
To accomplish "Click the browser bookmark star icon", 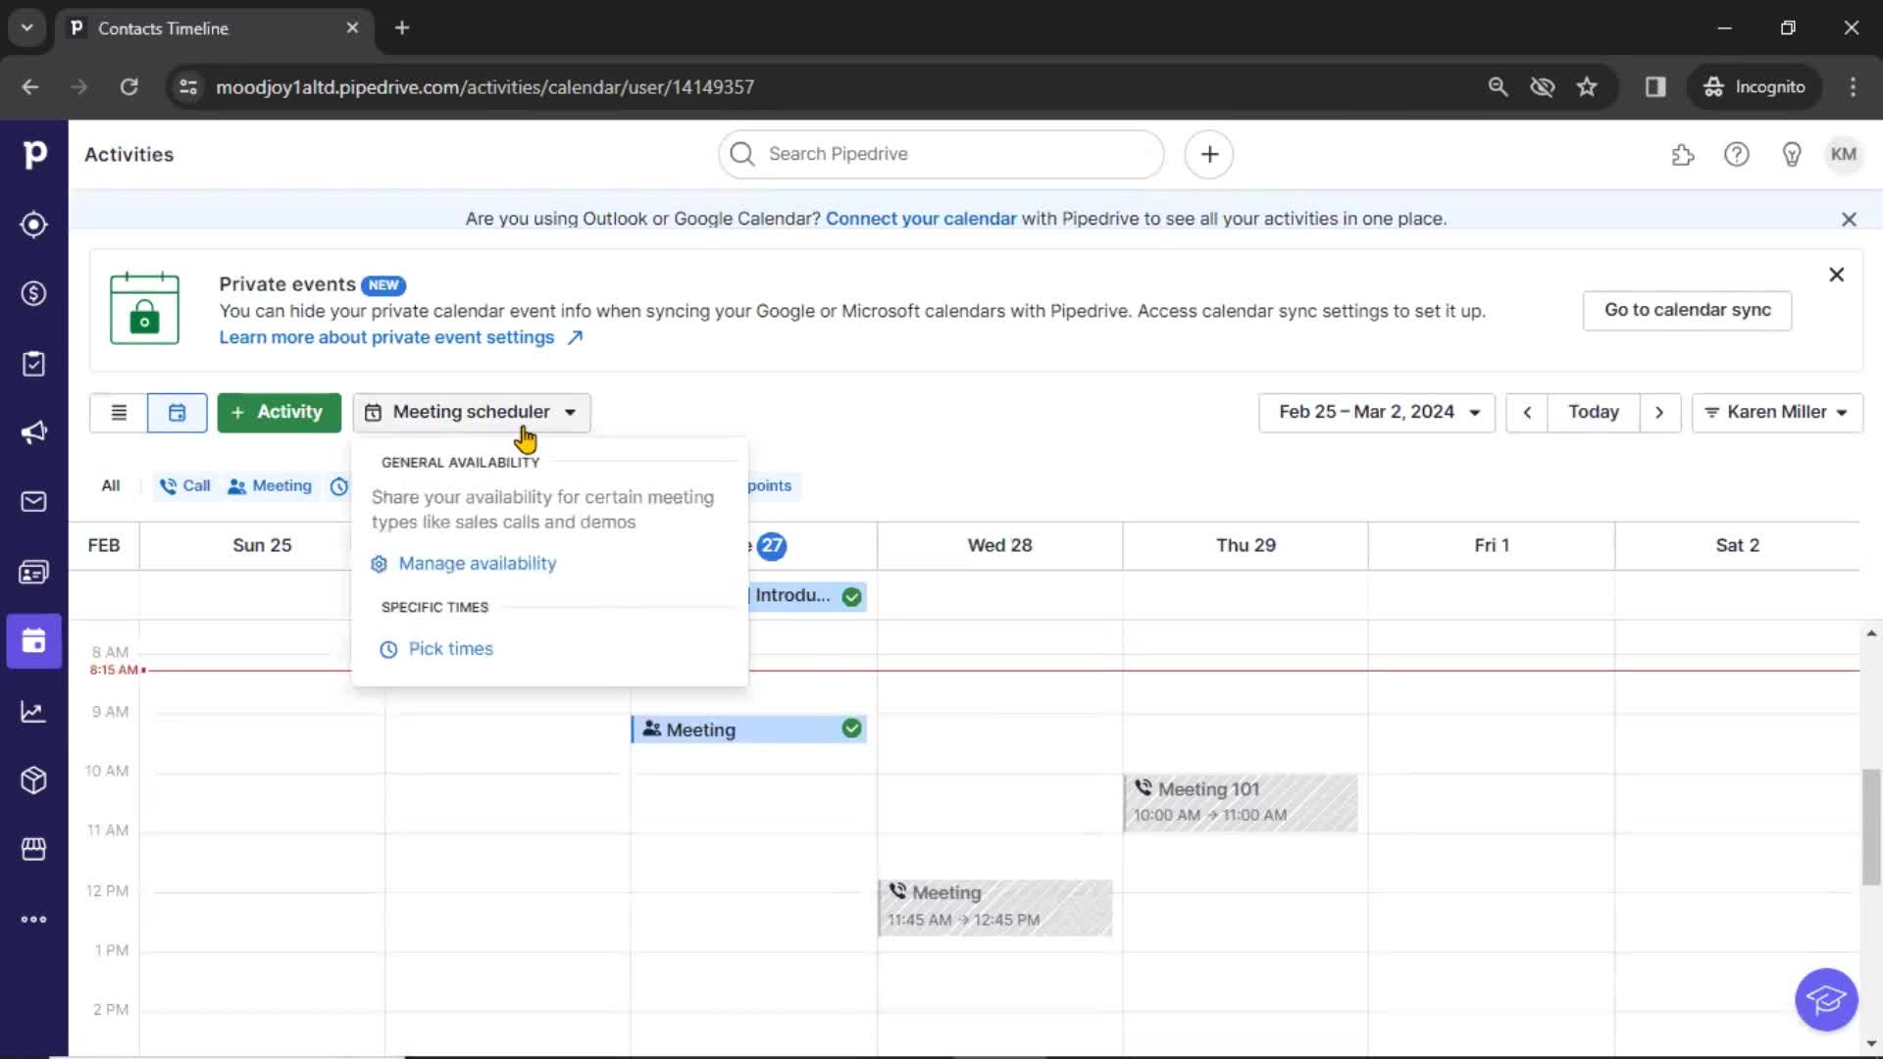I will (x=1587, y=87).
